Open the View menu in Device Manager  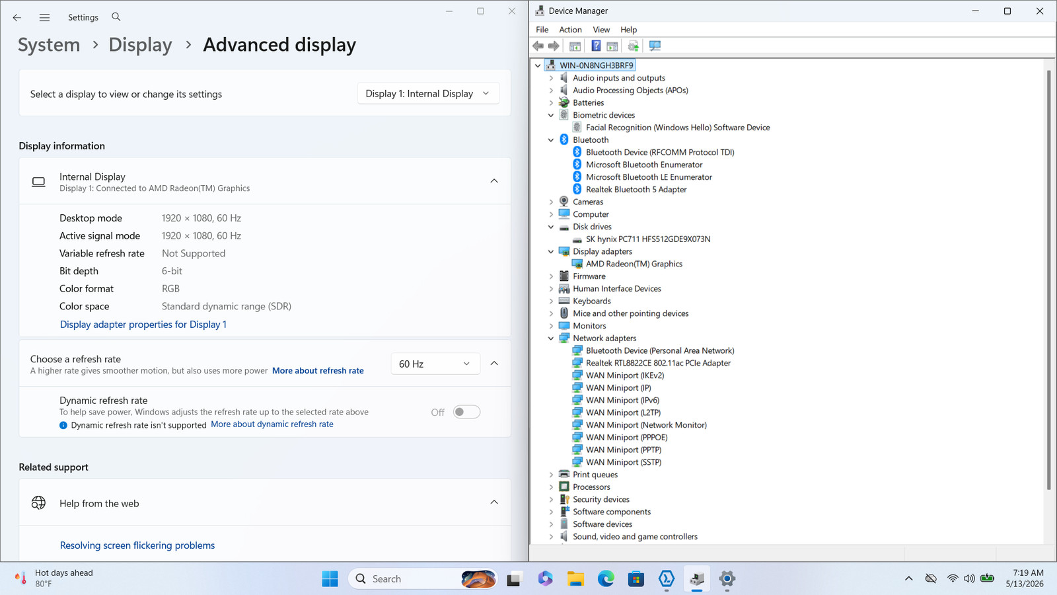[601, 30]
